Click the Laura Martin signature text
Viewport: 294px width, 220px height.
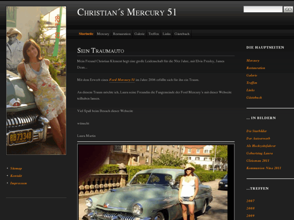click(86, 136)
